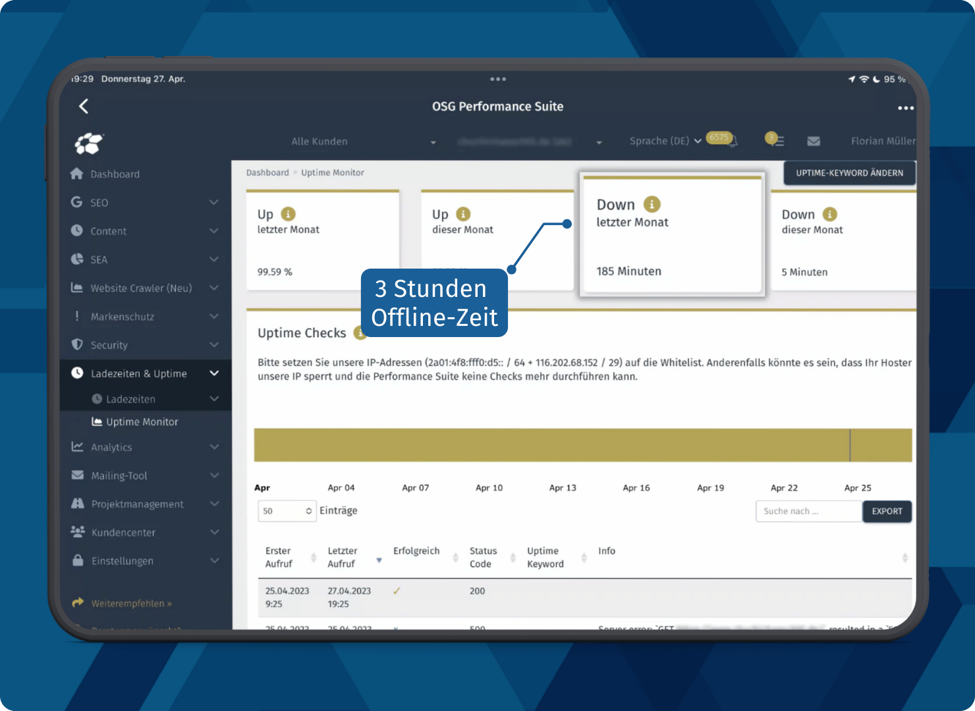Tap the back arrow in the app header

click(x=84, y=106)
